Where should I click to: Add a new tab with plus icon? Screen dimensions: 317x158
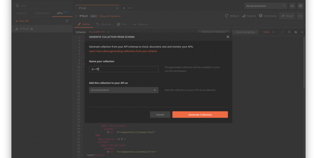(x=124, y=8)
